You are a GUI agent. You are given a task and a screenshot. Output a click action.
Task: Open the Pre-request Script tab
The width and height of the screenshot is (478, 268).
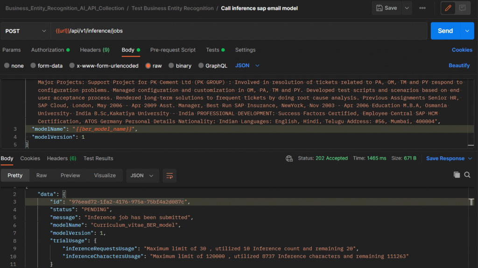point(173,49)
